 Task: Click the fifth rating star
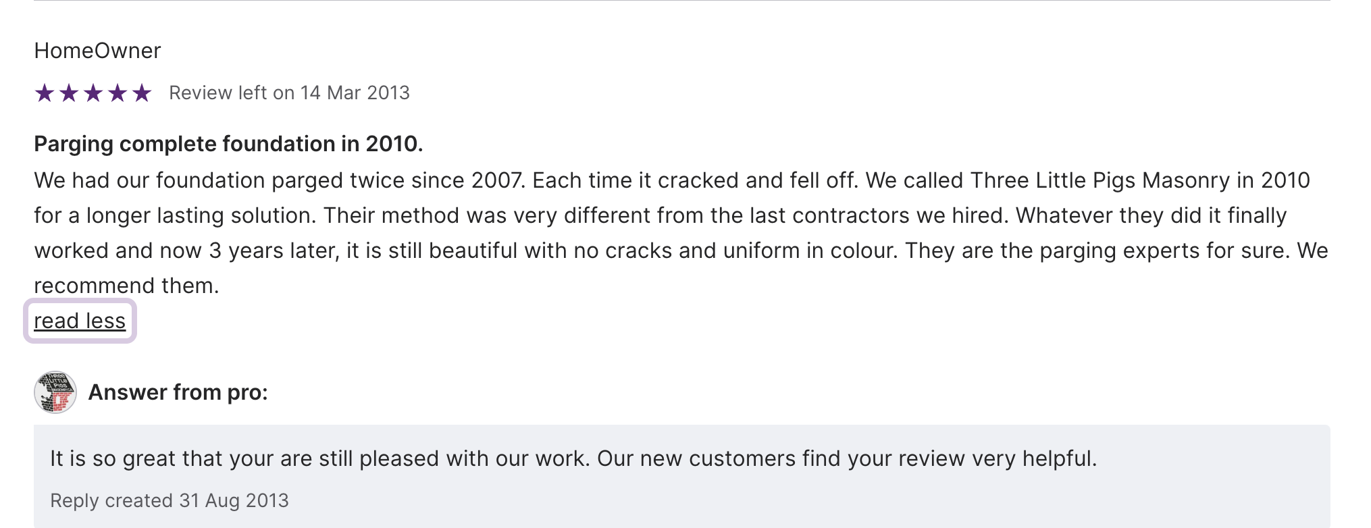[x=142, y=93]
